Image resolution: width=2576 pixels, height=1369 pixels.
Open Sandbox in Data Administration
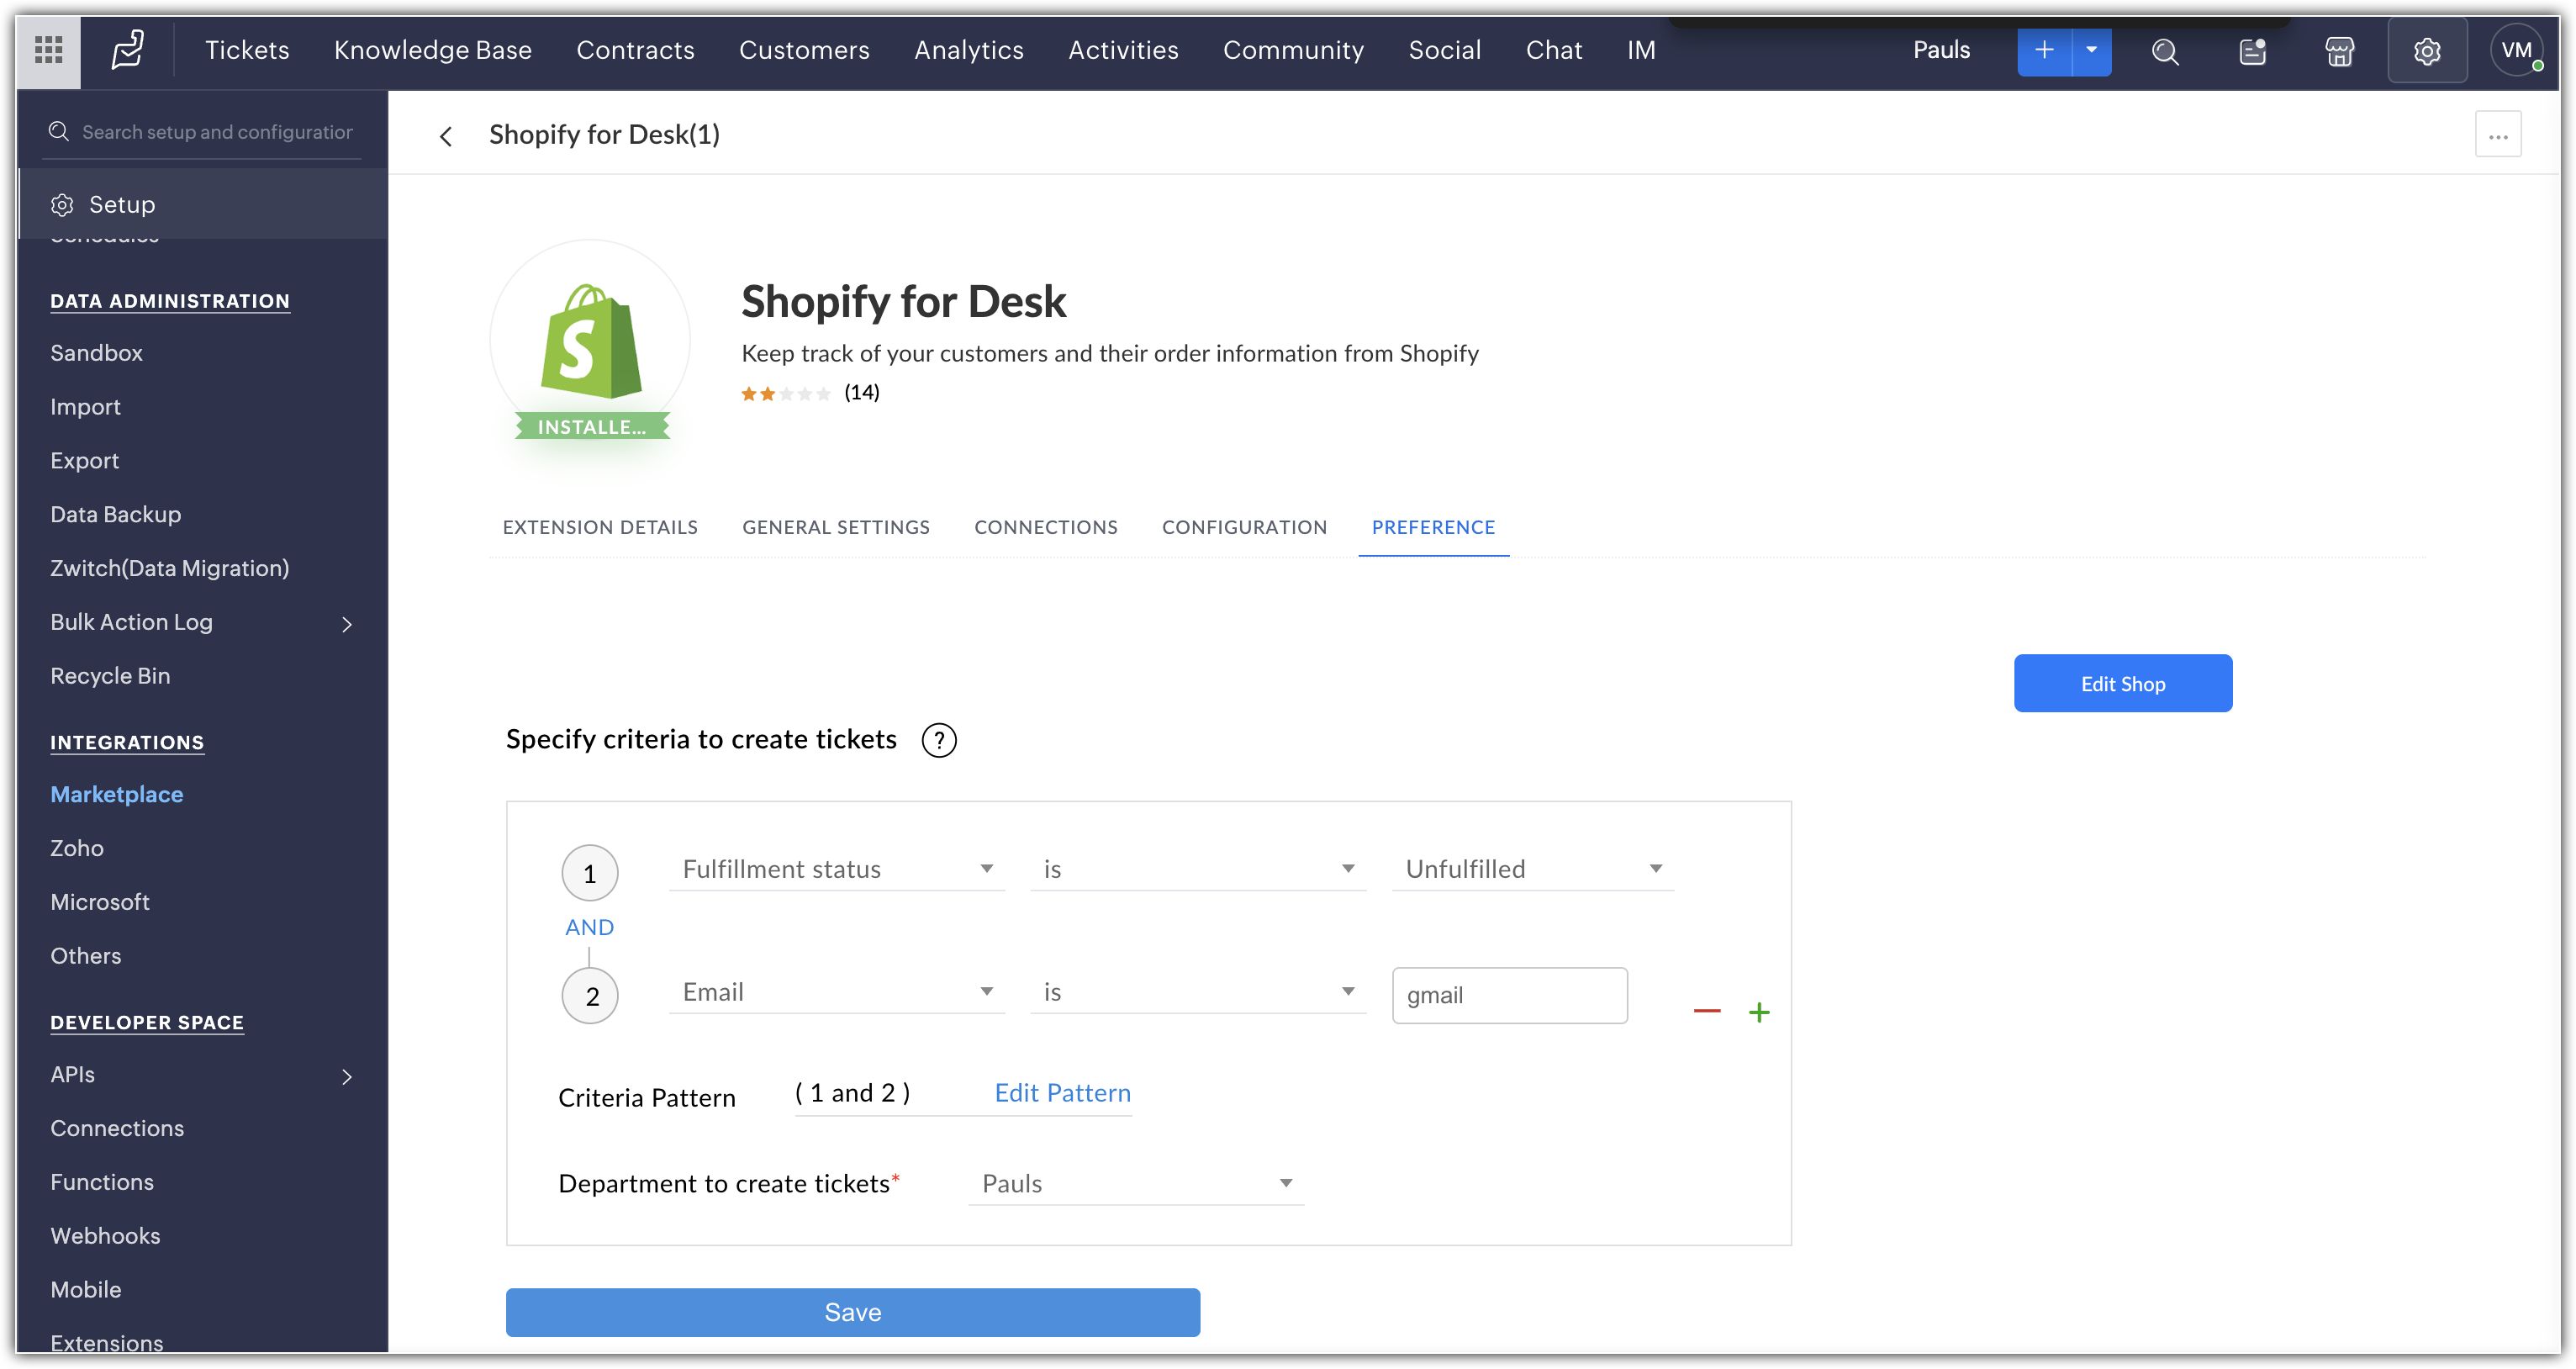point(97,353)
